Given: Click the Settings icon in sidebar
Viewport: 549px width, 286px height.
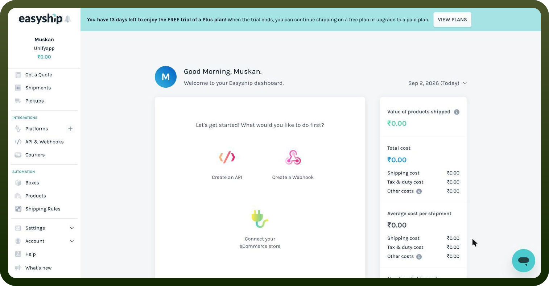Looking at the screenshot, I should (x=18, y=228).
